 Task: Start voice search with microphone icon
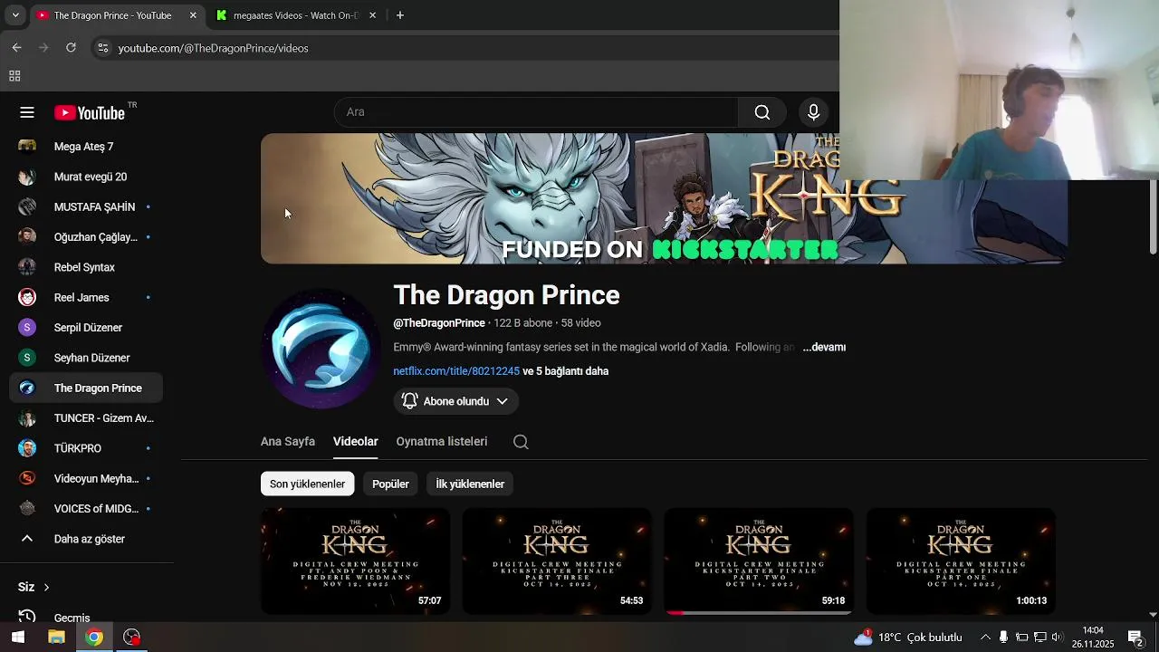(x=813, y=112)
